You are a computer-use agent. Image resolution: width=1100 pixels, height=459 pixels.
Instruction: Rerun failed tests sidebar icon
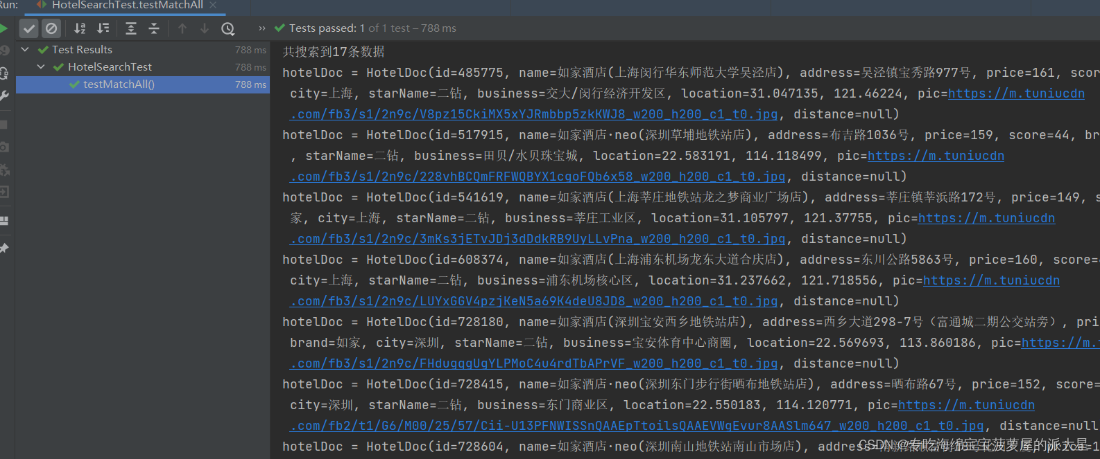pos(3,50)
